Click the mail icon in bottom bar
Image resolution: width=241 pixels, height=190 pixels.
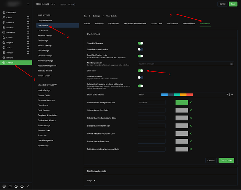click(4, 186)
